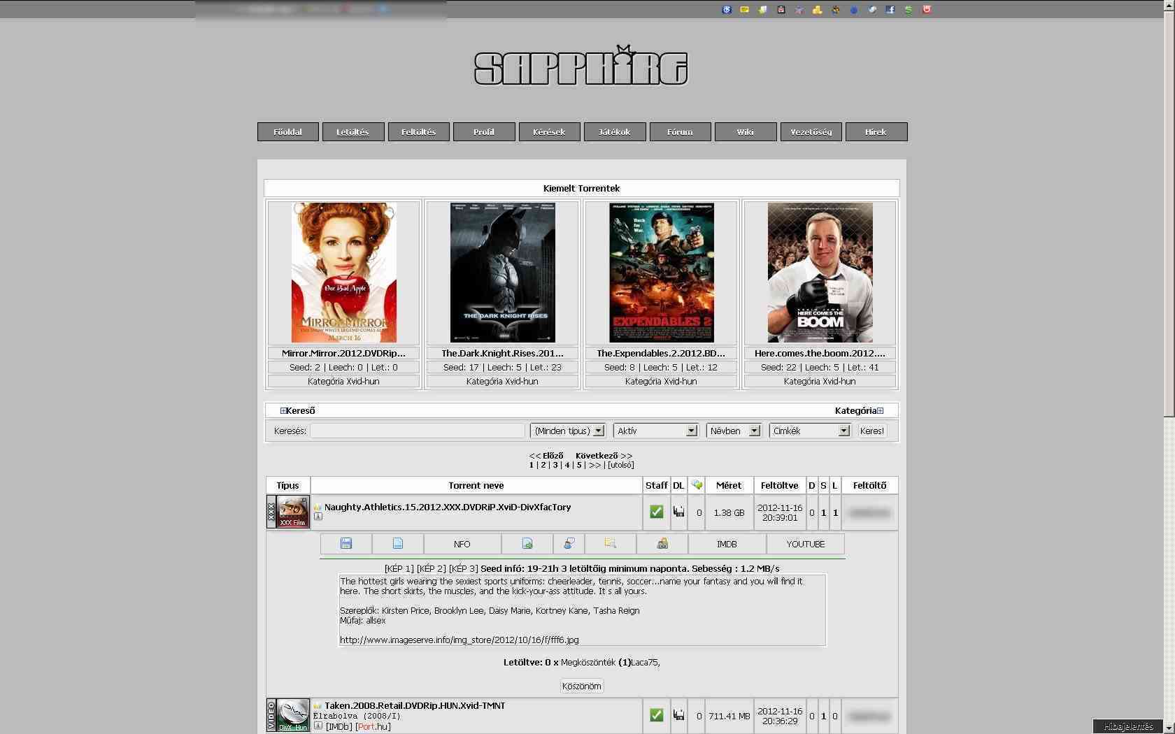Click the staff-approved check for Naughty.Athletics
1175x734 pixels.
pos(656,512)
